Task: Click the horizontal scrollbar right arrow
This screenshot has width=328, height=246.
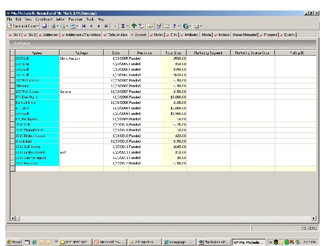Action: tap(313, 218)
